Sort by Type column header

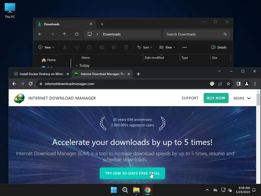pyautogui.click(x=185, y=58)
